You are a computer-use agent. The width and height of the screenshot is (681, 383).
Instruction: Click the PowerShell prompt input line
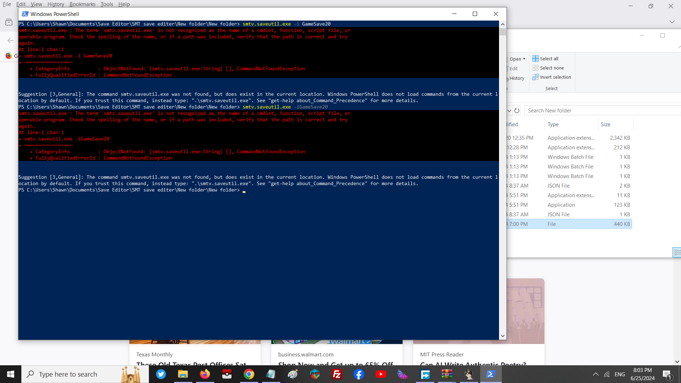(x=259, y=190)
